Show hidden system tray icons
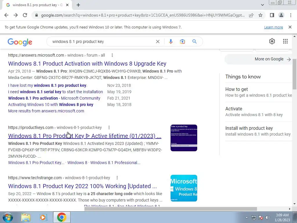The height and width of the screenshot is (223, 297). [x=247, y=217]
